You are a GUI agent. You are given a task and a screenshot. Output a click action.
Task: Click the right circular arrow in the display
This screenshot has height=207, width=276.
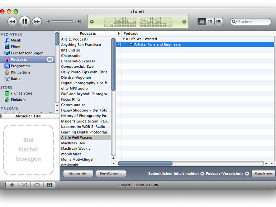click(x=184, y=22)
